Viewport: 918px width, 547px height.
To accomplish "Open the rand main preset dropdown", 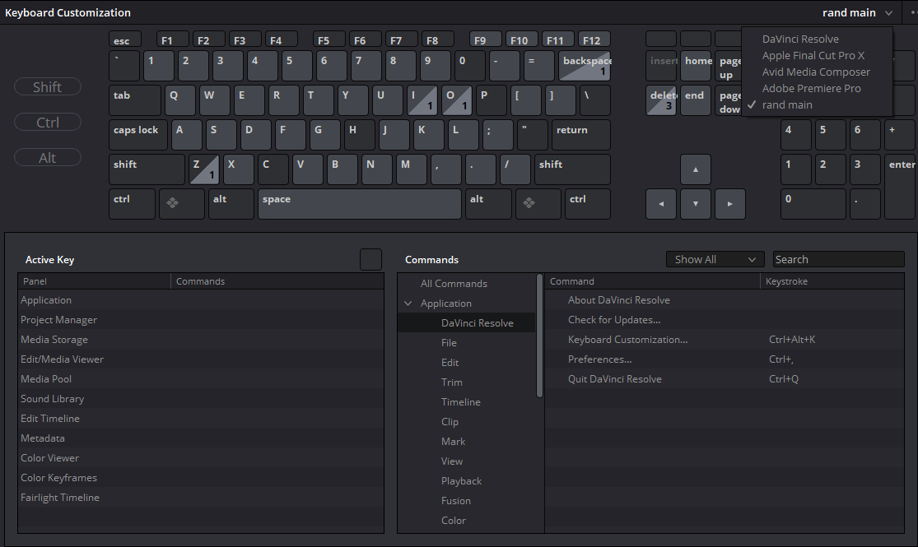I will point(857,12).
